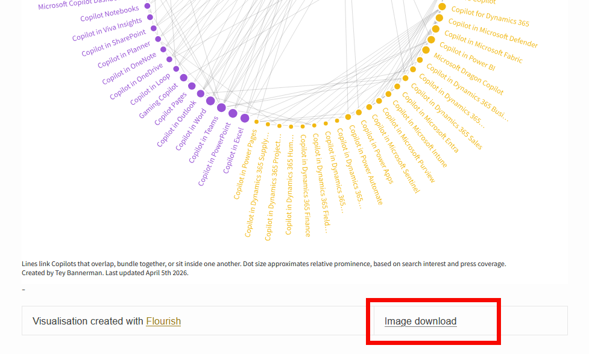Select the Copilot in Power BI dot
The image size is (589, 354).
coord(431,40)
